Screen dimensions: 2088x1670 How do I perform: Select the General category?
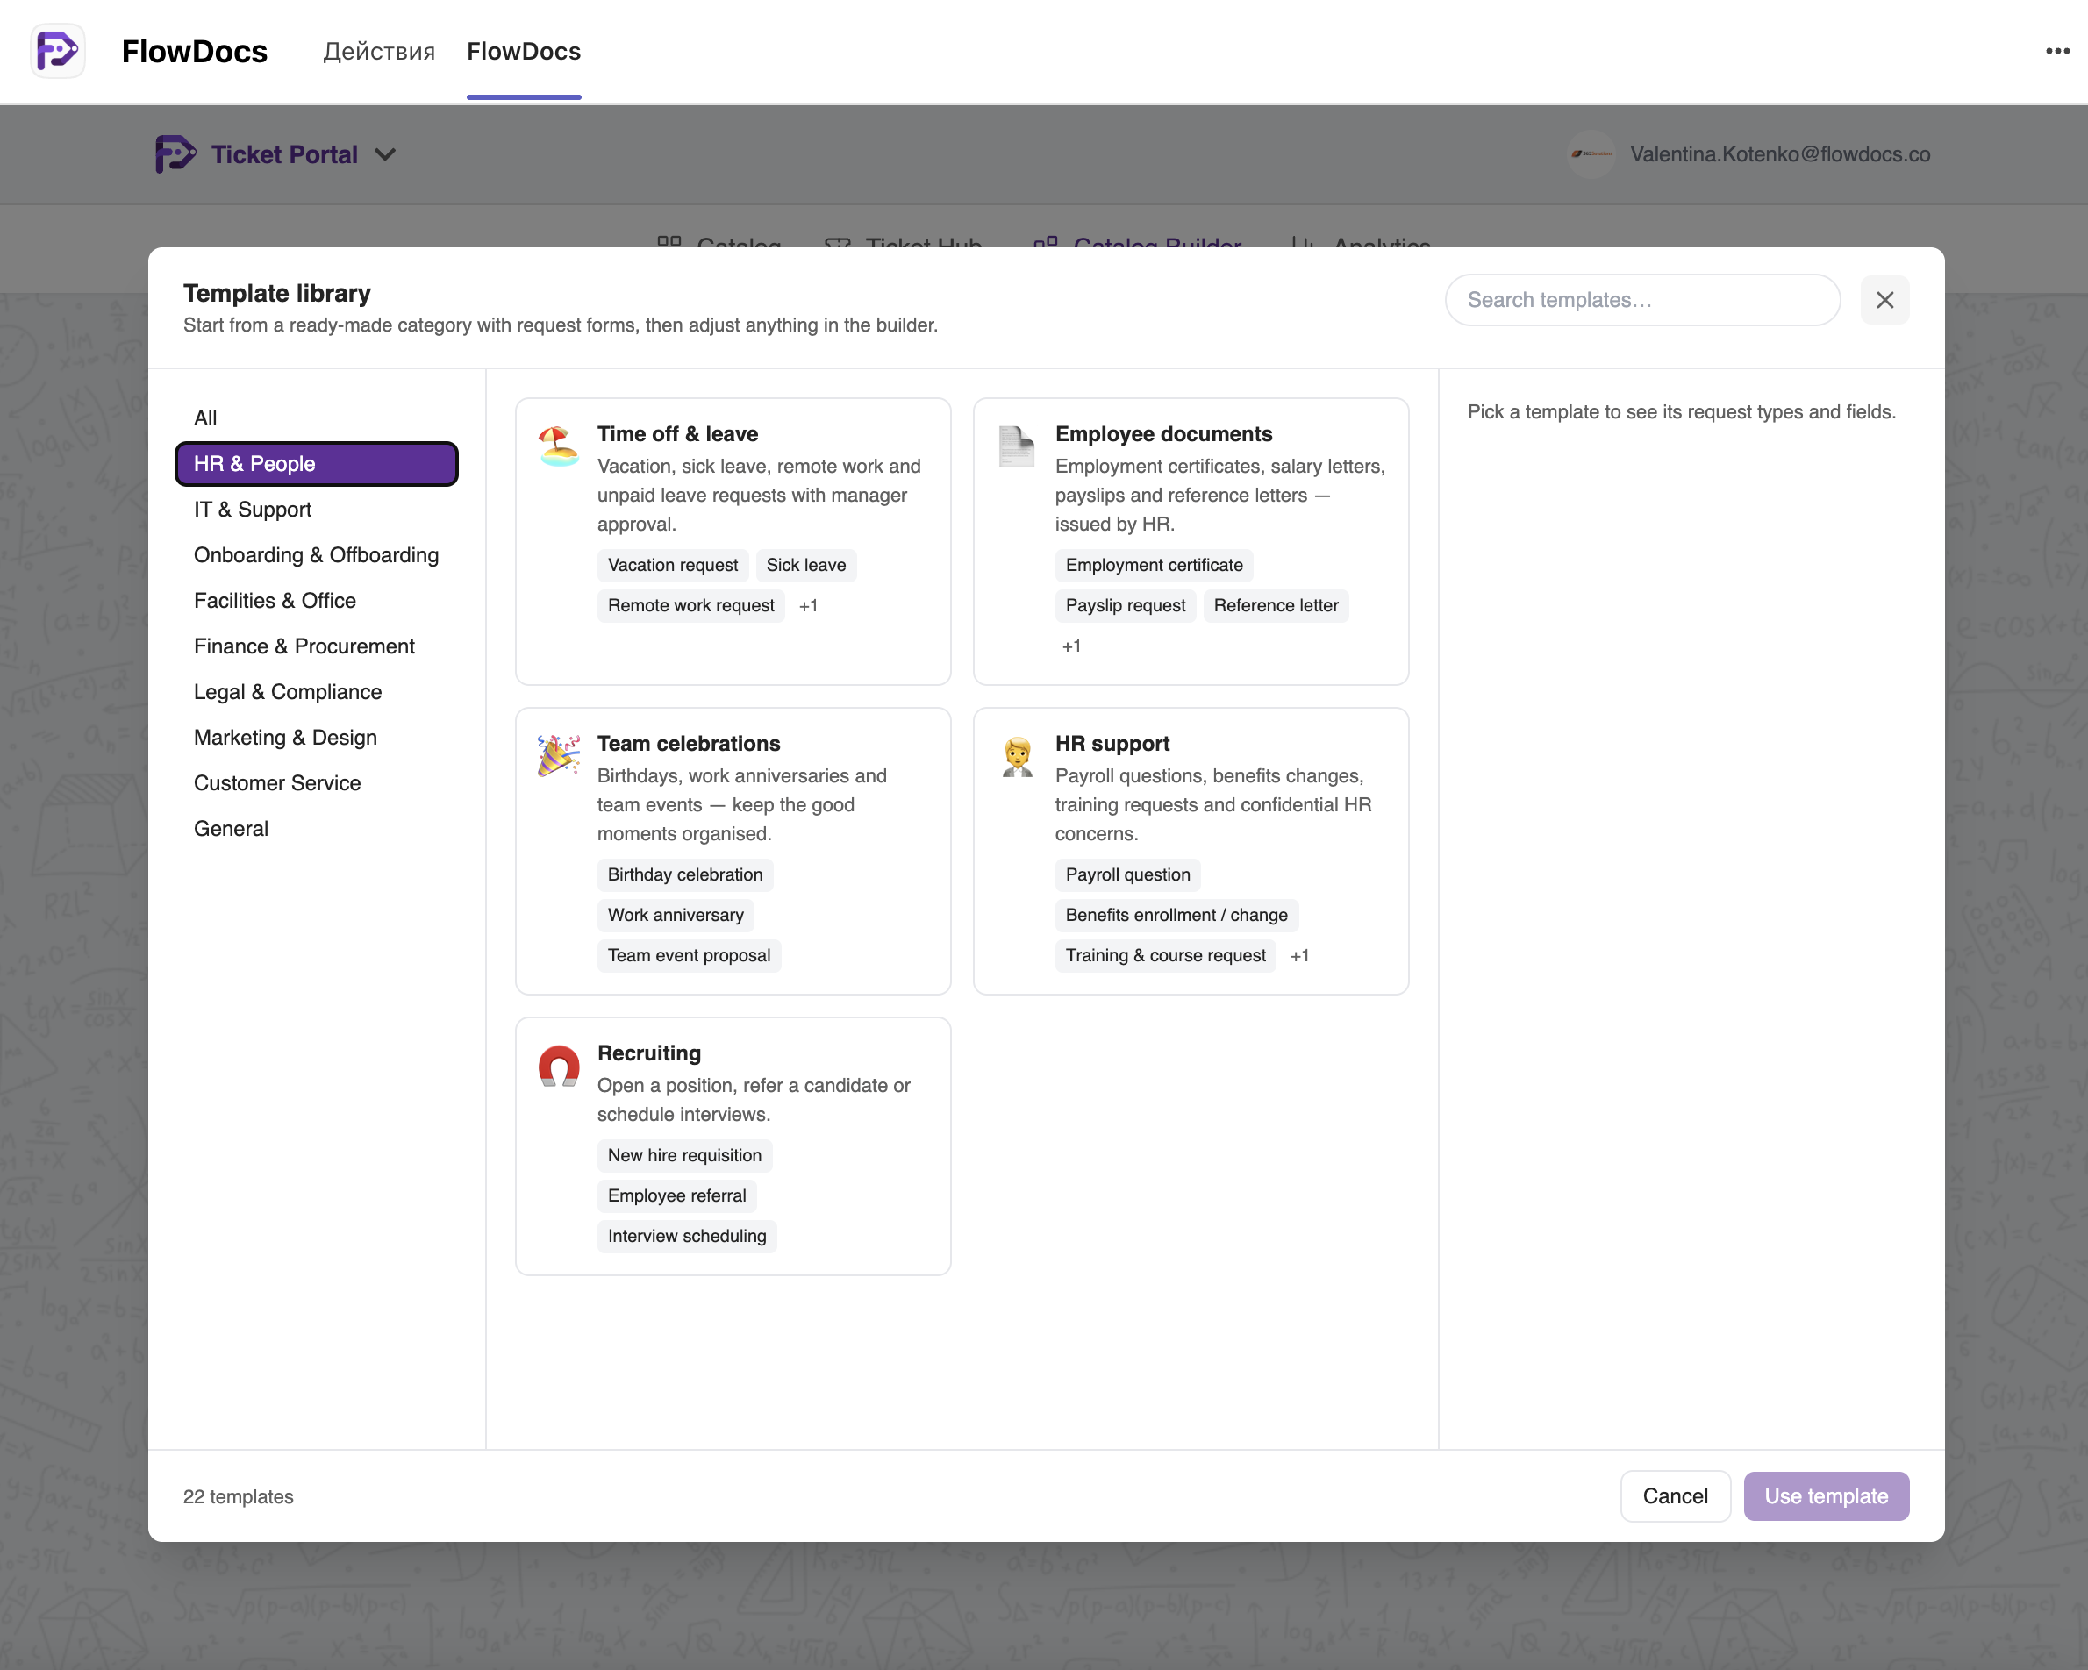pos(317,828)
